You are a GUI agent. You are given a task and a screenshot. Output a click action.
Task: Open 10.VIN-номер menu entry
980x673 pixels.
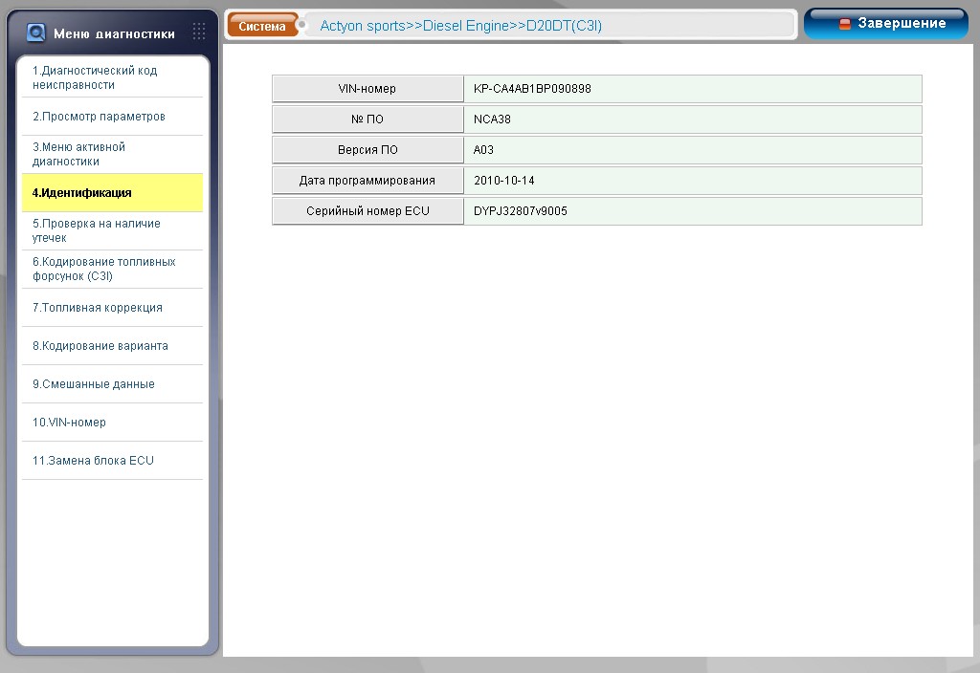pyautogui.click(x=113, y=423)
